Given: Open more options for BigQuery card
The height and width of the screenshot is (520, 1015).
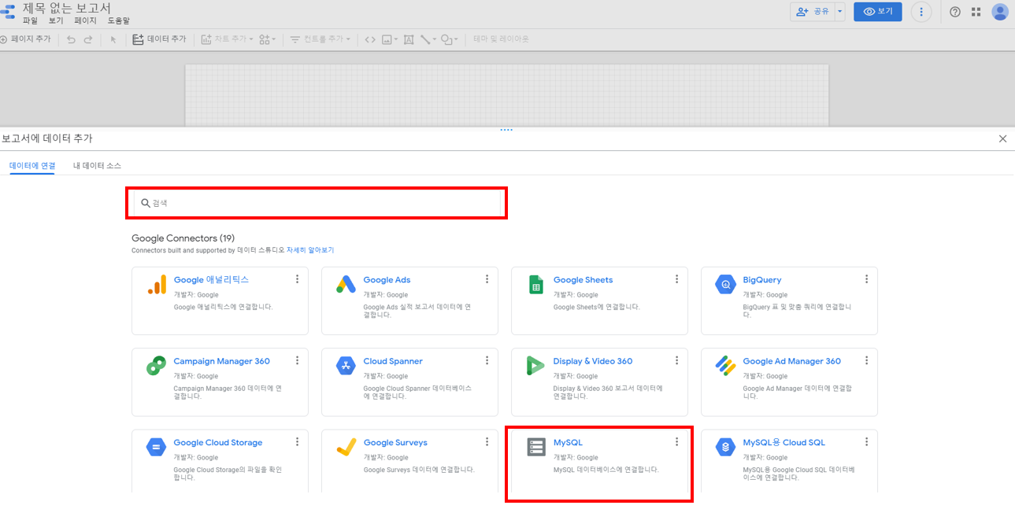Looking at the screenshot, I should [866, 279].
